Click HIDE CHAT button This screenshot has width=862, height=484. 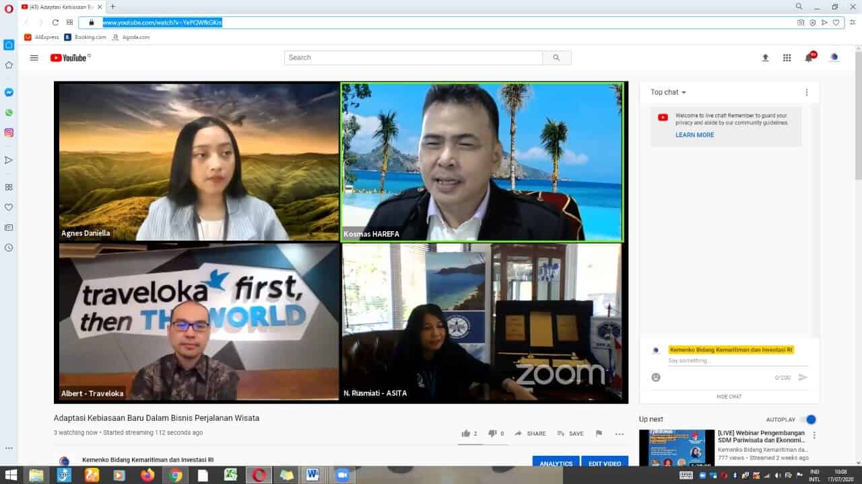[729, 397]
